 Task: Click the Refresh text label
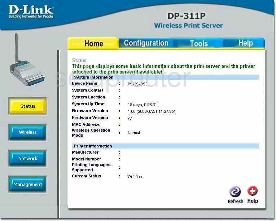(x=235, y=201)
